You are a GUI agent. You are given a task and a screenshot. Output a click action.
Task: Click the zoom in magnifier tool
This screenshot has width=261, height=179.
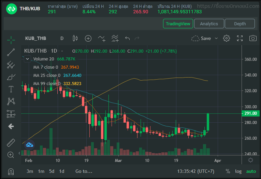tap(11, 155)
